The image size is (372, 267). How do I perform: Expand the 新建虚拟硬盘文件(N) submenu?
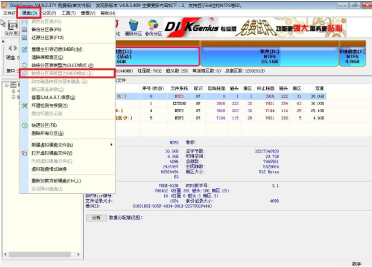68,145
